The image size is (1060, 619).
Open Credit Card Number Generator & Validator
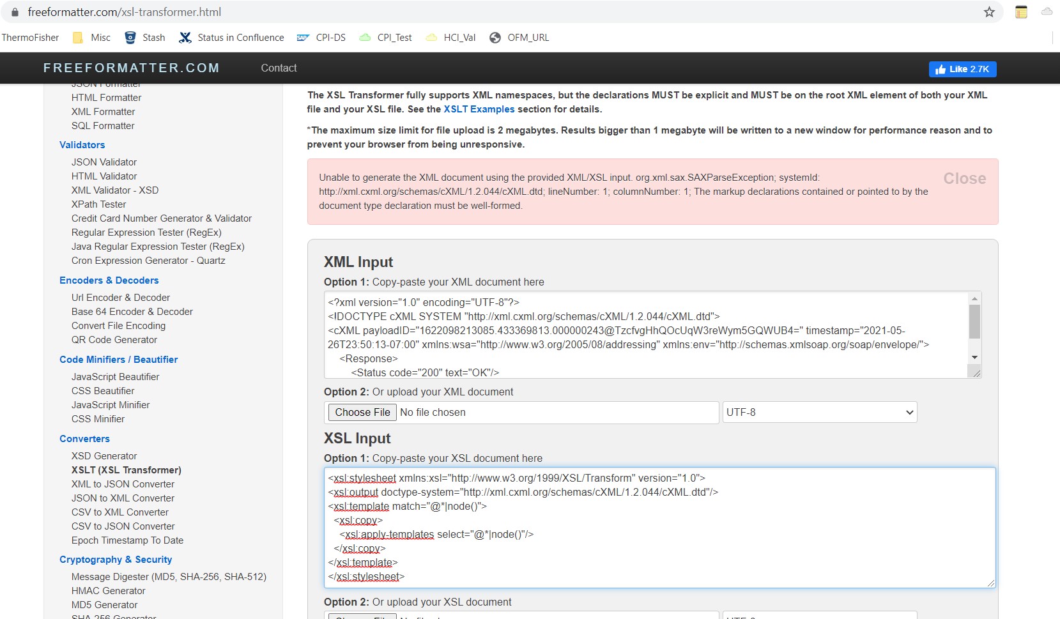point(162,218)
